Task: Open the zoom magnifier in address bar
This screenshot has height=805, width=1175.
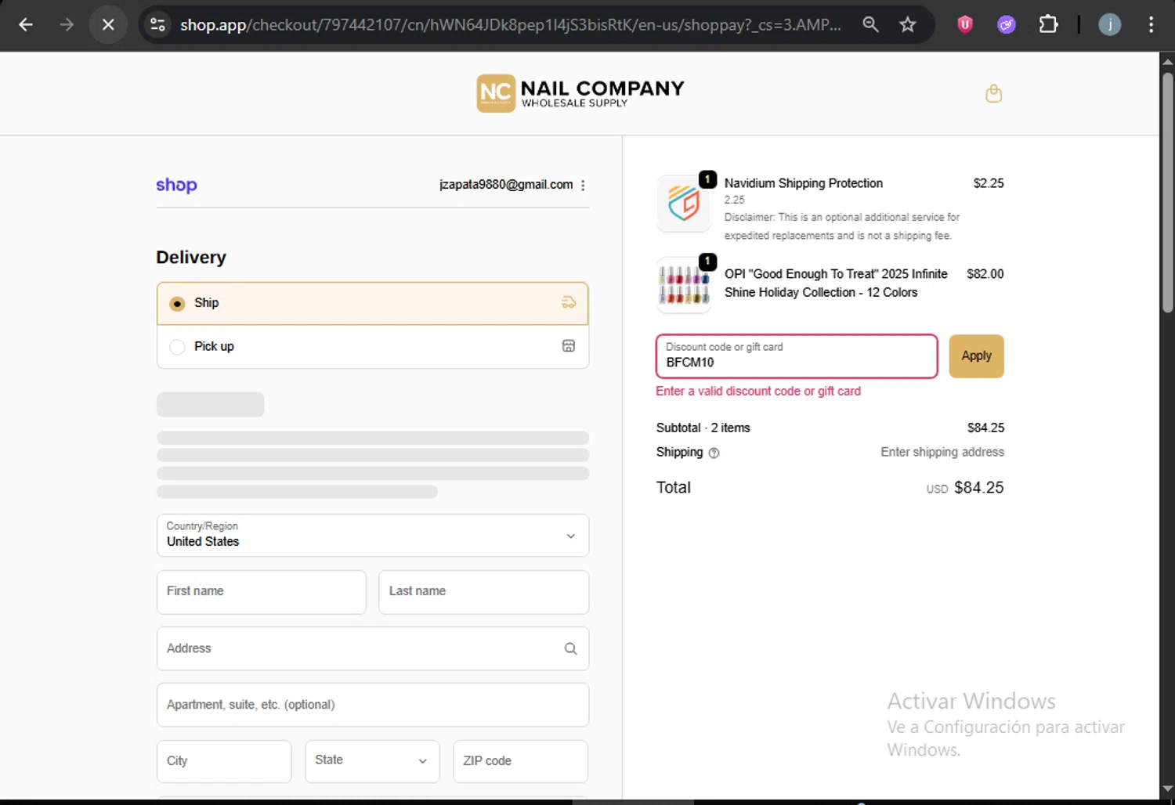Action: [870, 24]
